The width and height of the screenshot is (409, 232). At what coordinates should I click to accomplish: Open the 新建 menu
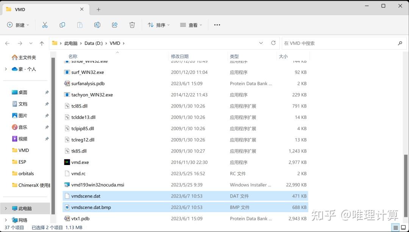pos(18,25)
